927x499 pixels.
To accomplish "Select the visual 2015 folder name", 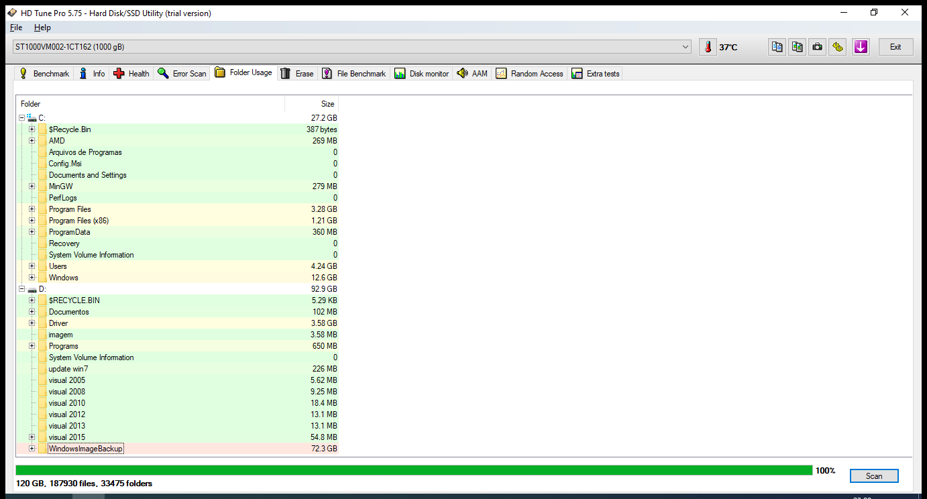I will [x=67, y=437].
